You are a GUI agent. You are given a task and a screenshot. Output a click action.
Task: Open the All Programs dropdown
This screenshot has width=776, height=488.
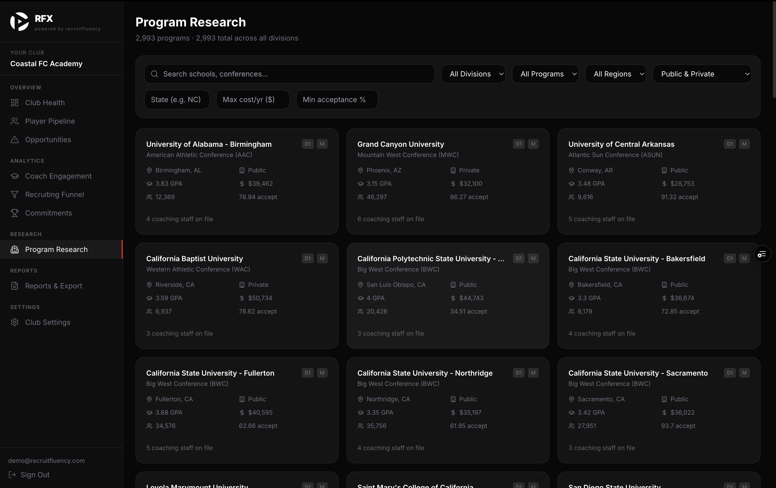(x=545, y=74)
